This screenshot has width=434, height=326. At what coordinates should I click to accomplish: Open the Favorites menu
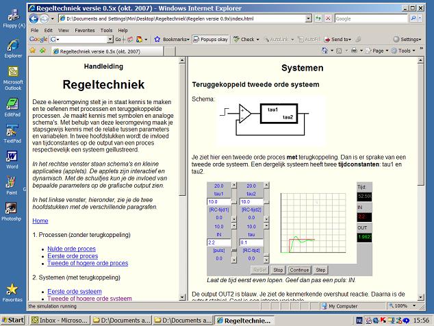(85, 30)
